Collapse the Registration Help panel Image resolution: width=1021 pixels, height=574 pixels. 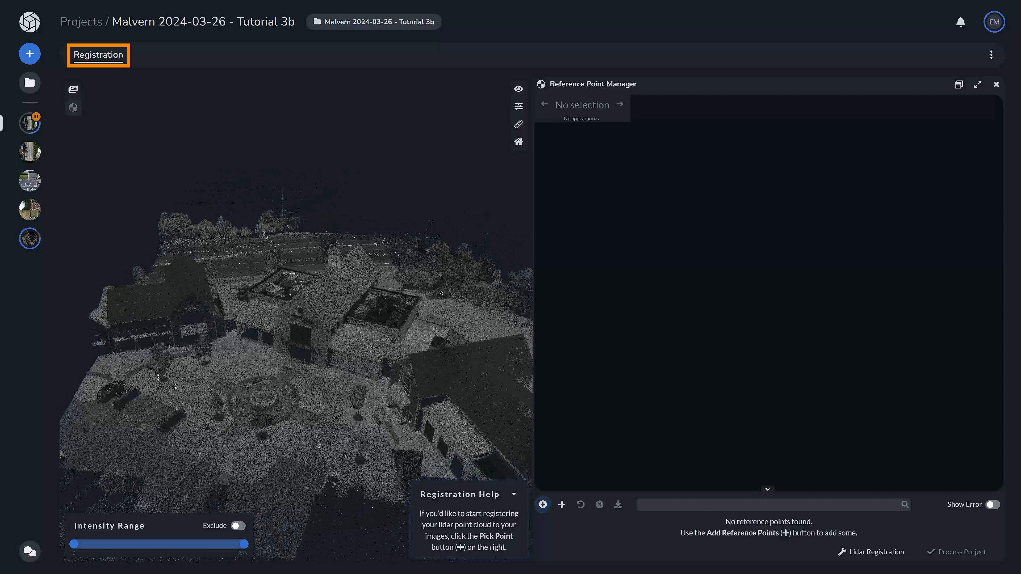pos(514,494)
